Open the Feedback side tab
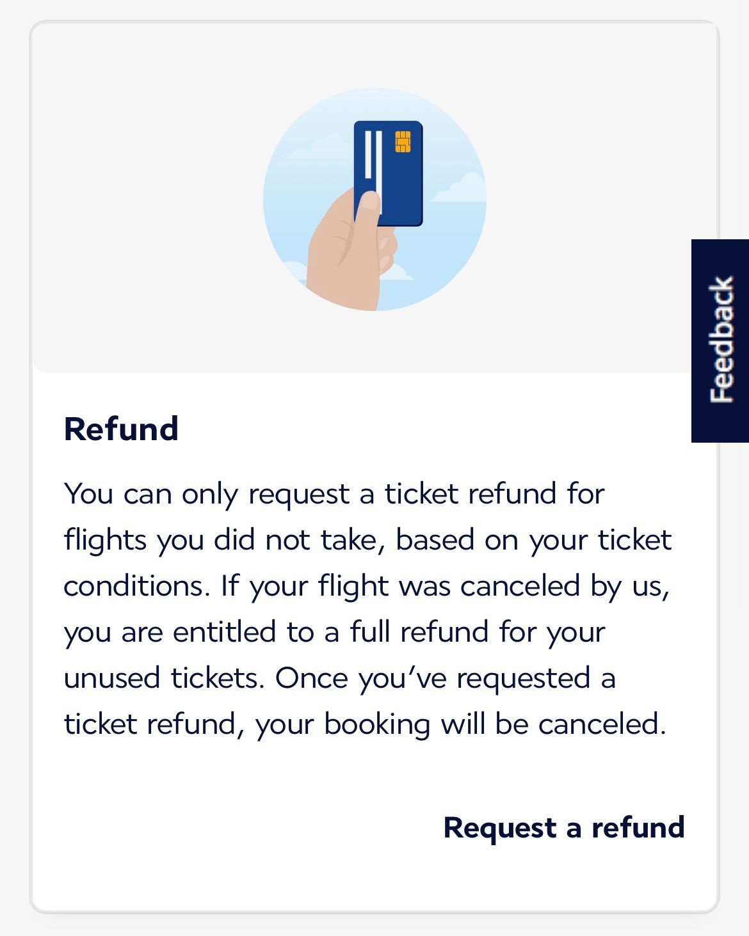 click(x=720, y=340)
